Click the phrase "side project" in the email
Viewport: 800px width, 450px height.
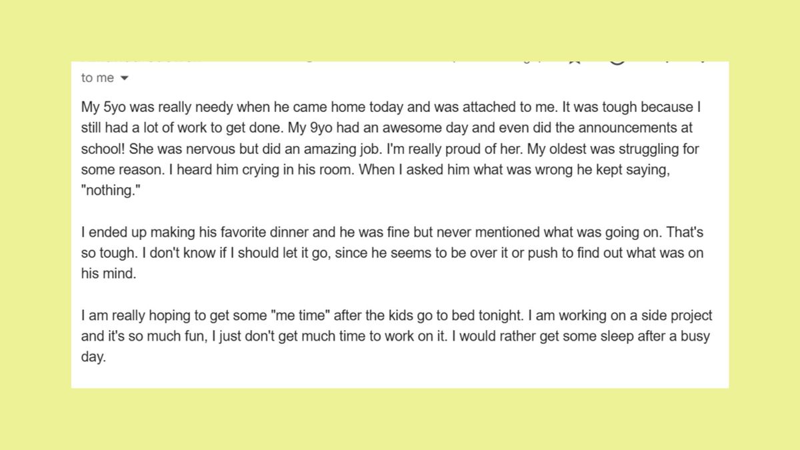pos(679,316)
